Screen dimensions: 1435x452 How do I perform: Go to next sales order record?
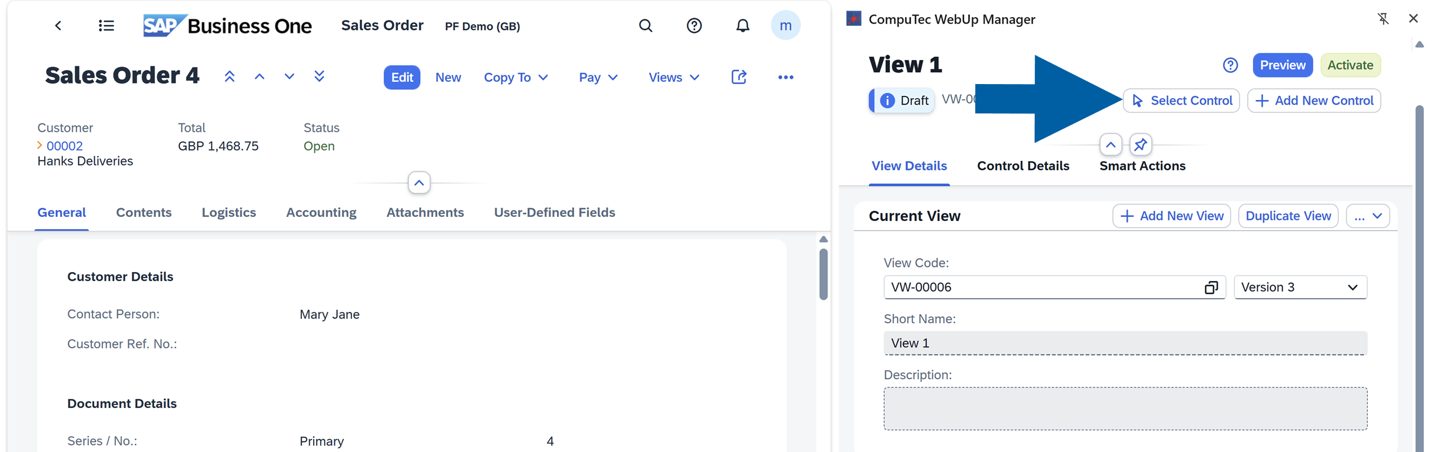tap(289, 76)
